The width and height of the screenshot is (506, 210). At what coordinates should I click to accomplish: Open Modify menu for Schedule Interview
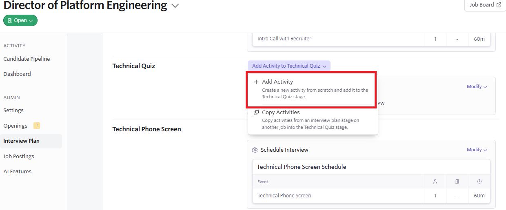(x=477, y=150)
